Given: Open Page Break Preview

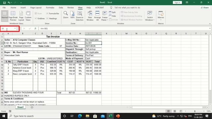Looking at the screenshot, I should (x=13, y=16).
